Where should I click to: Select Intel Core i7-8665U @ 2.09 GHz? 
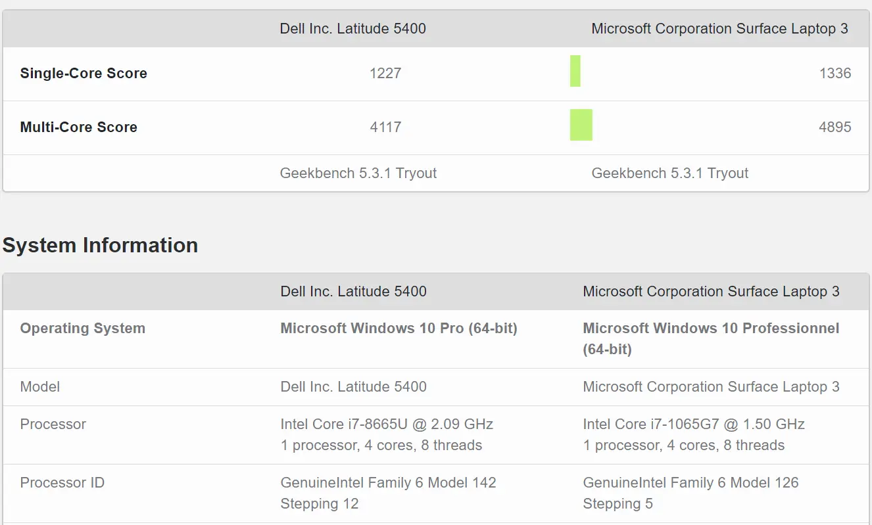[387, 424]
